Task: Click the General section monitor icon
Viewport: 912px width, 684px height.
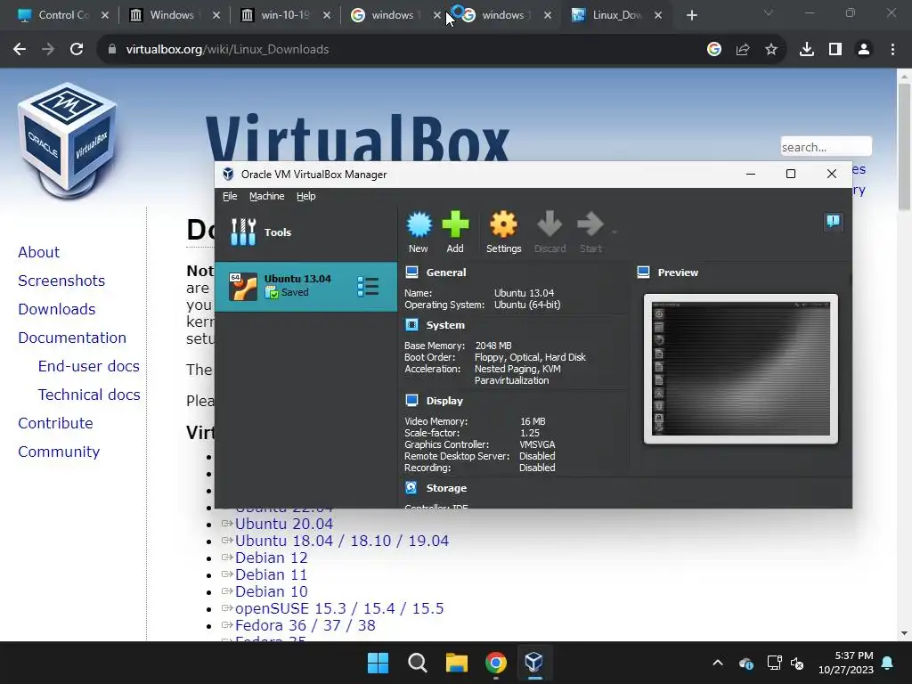Action: (x=411, y=273)
